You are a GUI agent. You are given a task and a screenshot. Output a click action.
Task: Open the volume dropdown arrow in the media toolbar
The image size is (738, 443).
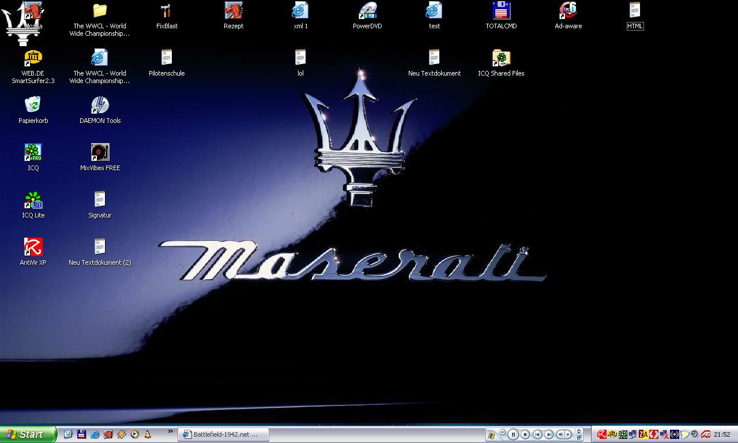coord(568,434)
